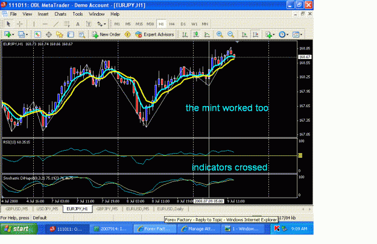Open the Data Window icon
This screenshot has height=244, width=377.
coord(49,34)
